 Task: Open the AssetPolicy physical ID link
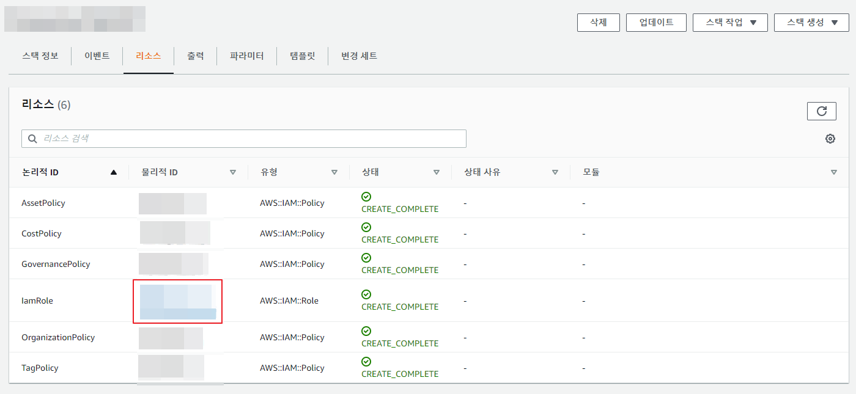point(172,203)
